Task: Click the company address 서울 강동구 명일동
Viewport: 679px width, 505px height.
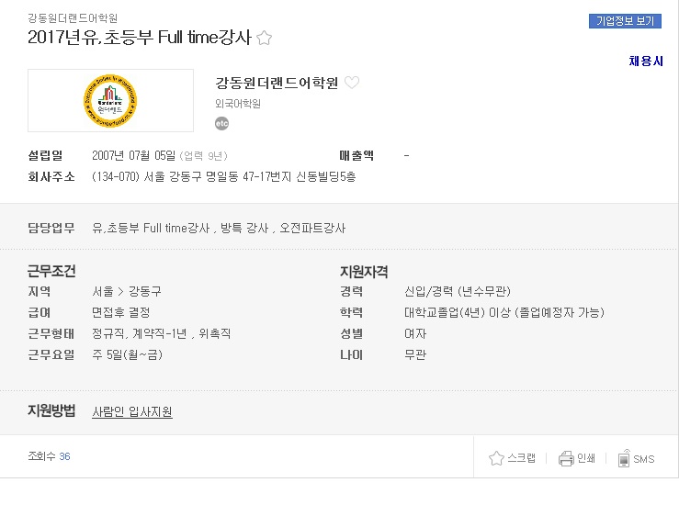Action: coord(224,176)
